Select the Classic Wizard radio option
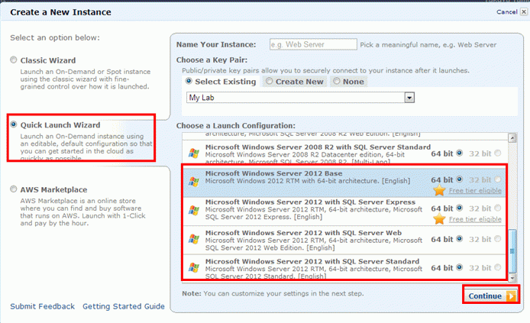The image size is (530, 323). 14,60
